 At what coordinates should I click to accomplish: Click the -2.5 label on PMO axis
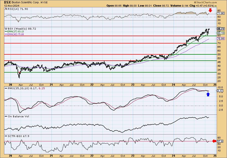[x=220, y=110]
